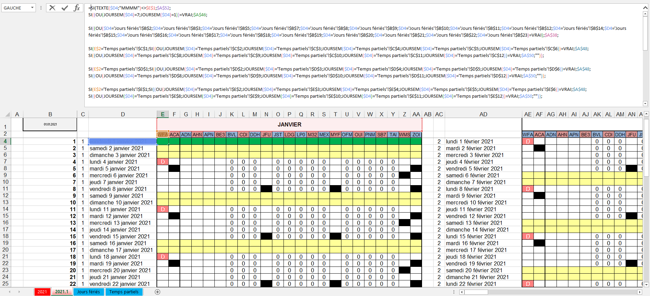Viewport: 650px width, 296px height.
Task: Select column E header
Action: [x=163, y=115]
